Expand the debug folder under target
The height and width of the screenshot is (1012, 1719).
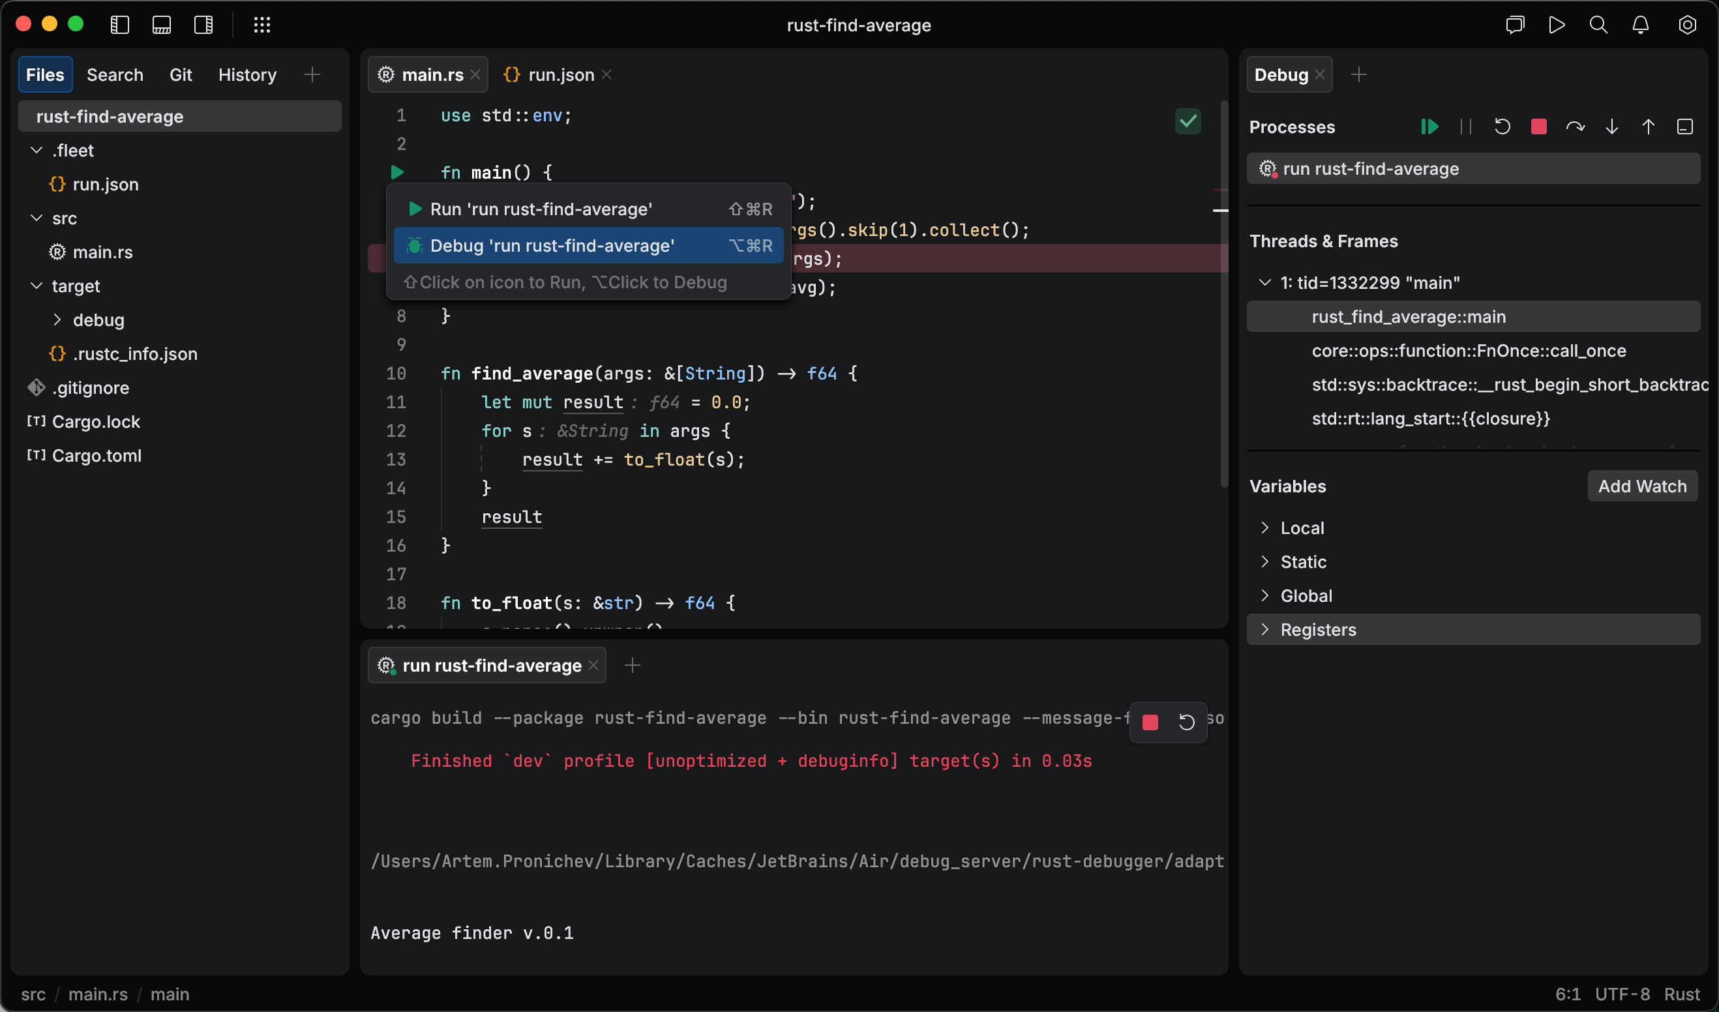tap(58, 320)
